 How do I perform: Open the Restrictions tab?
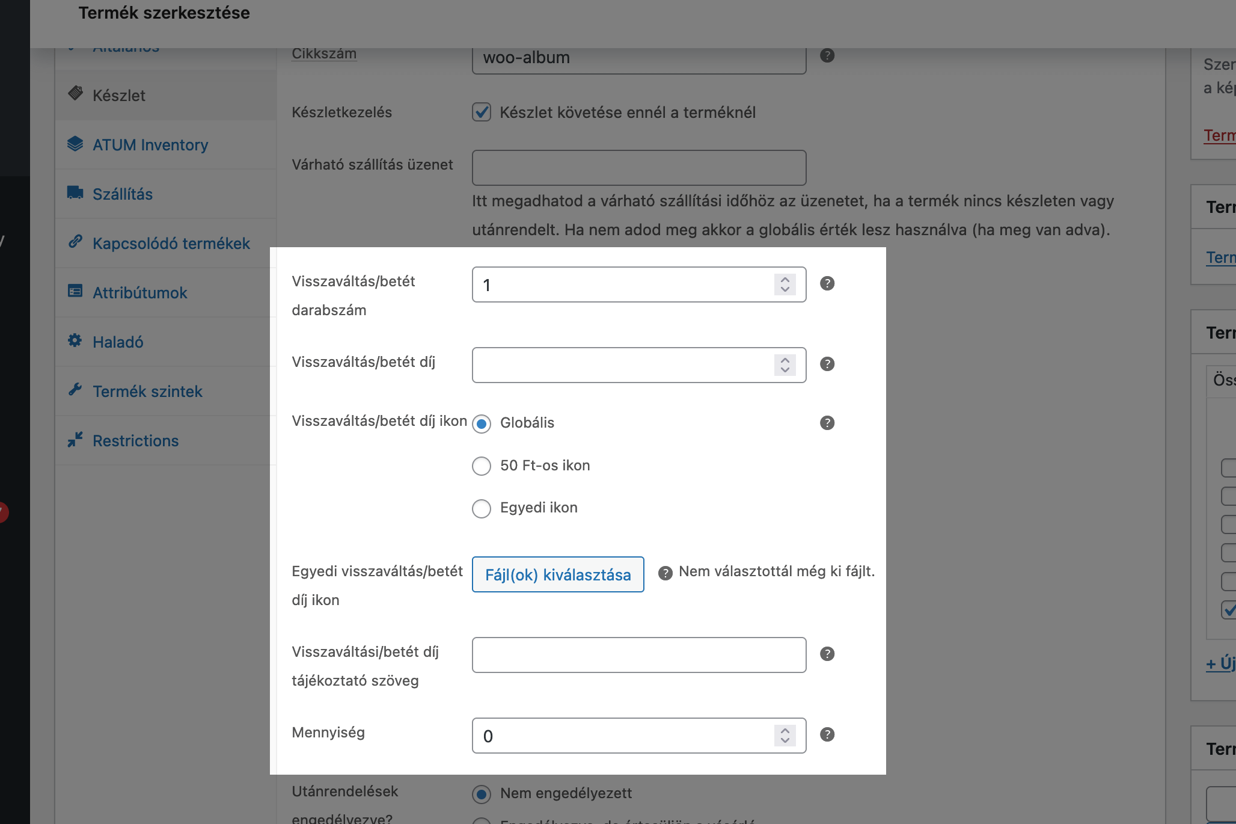166,440
